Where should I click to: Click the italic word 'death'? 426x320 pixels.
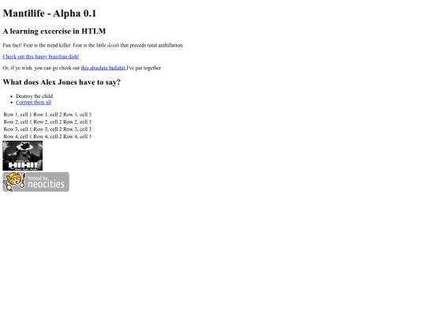tap(113, 46)
